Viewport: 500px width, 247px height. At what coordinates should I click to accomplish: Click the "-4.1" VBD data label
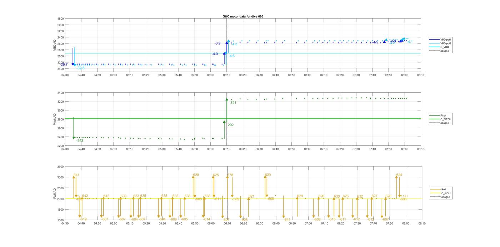[x=410, y=42]
